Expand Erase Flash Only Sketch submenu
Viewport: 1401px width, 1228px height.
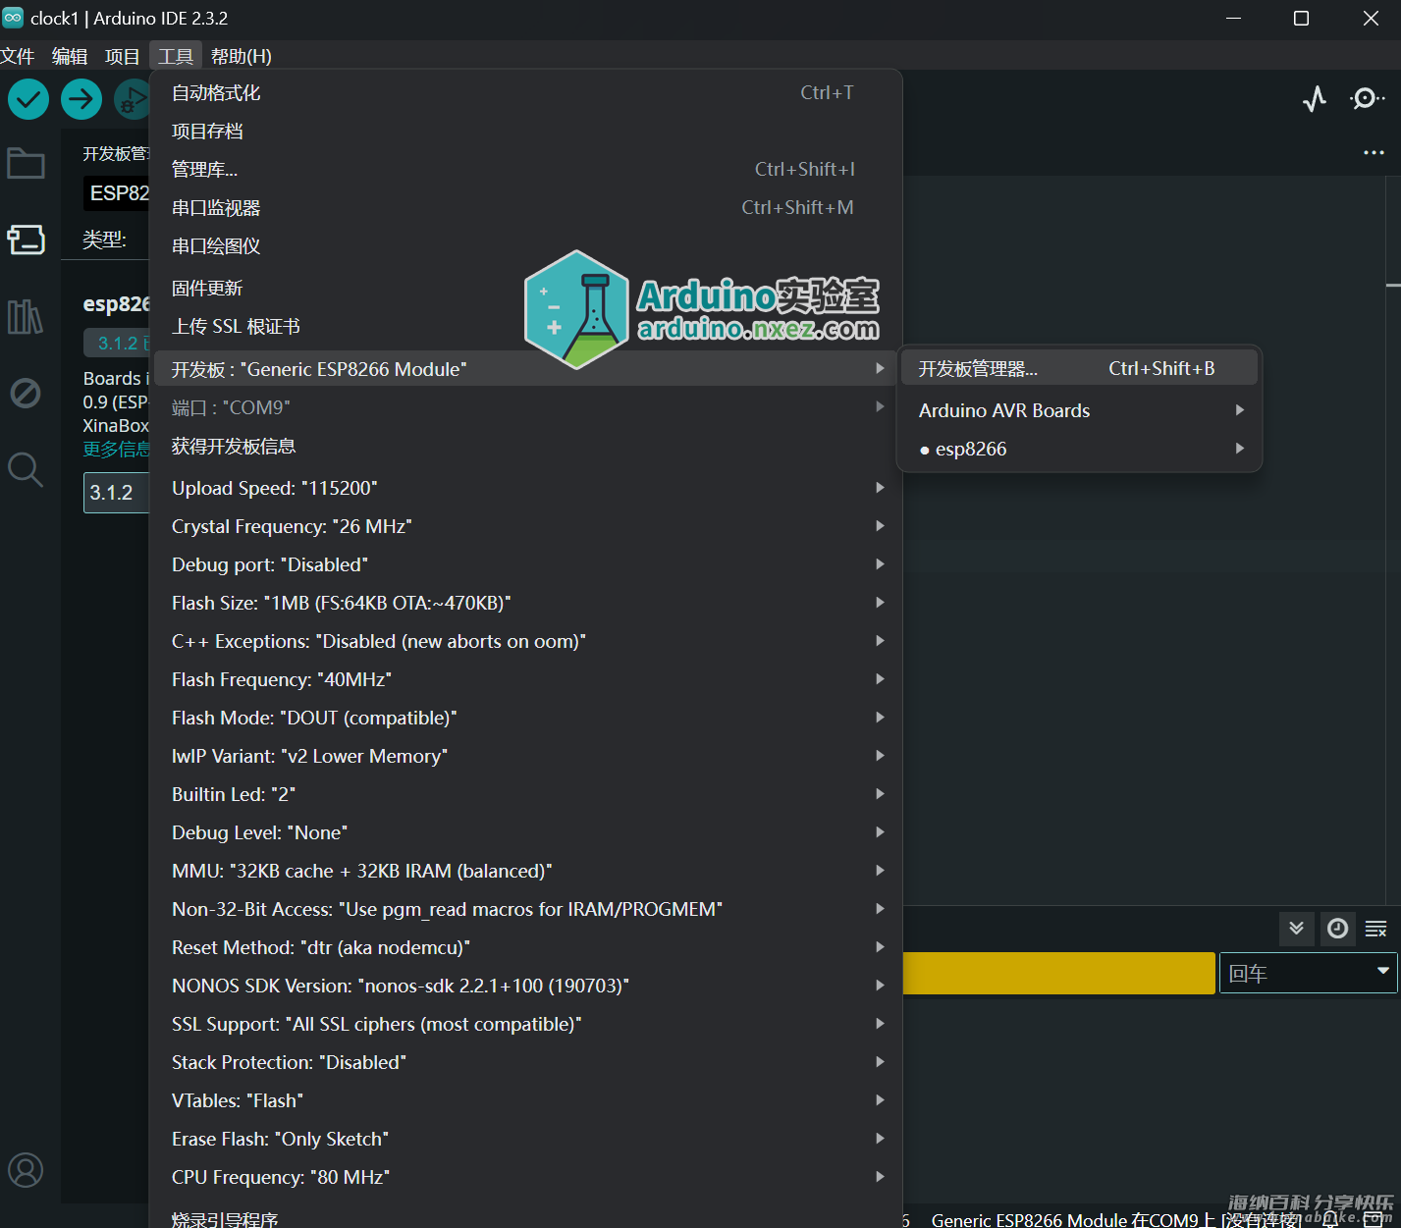click(x=525, y=1139)
